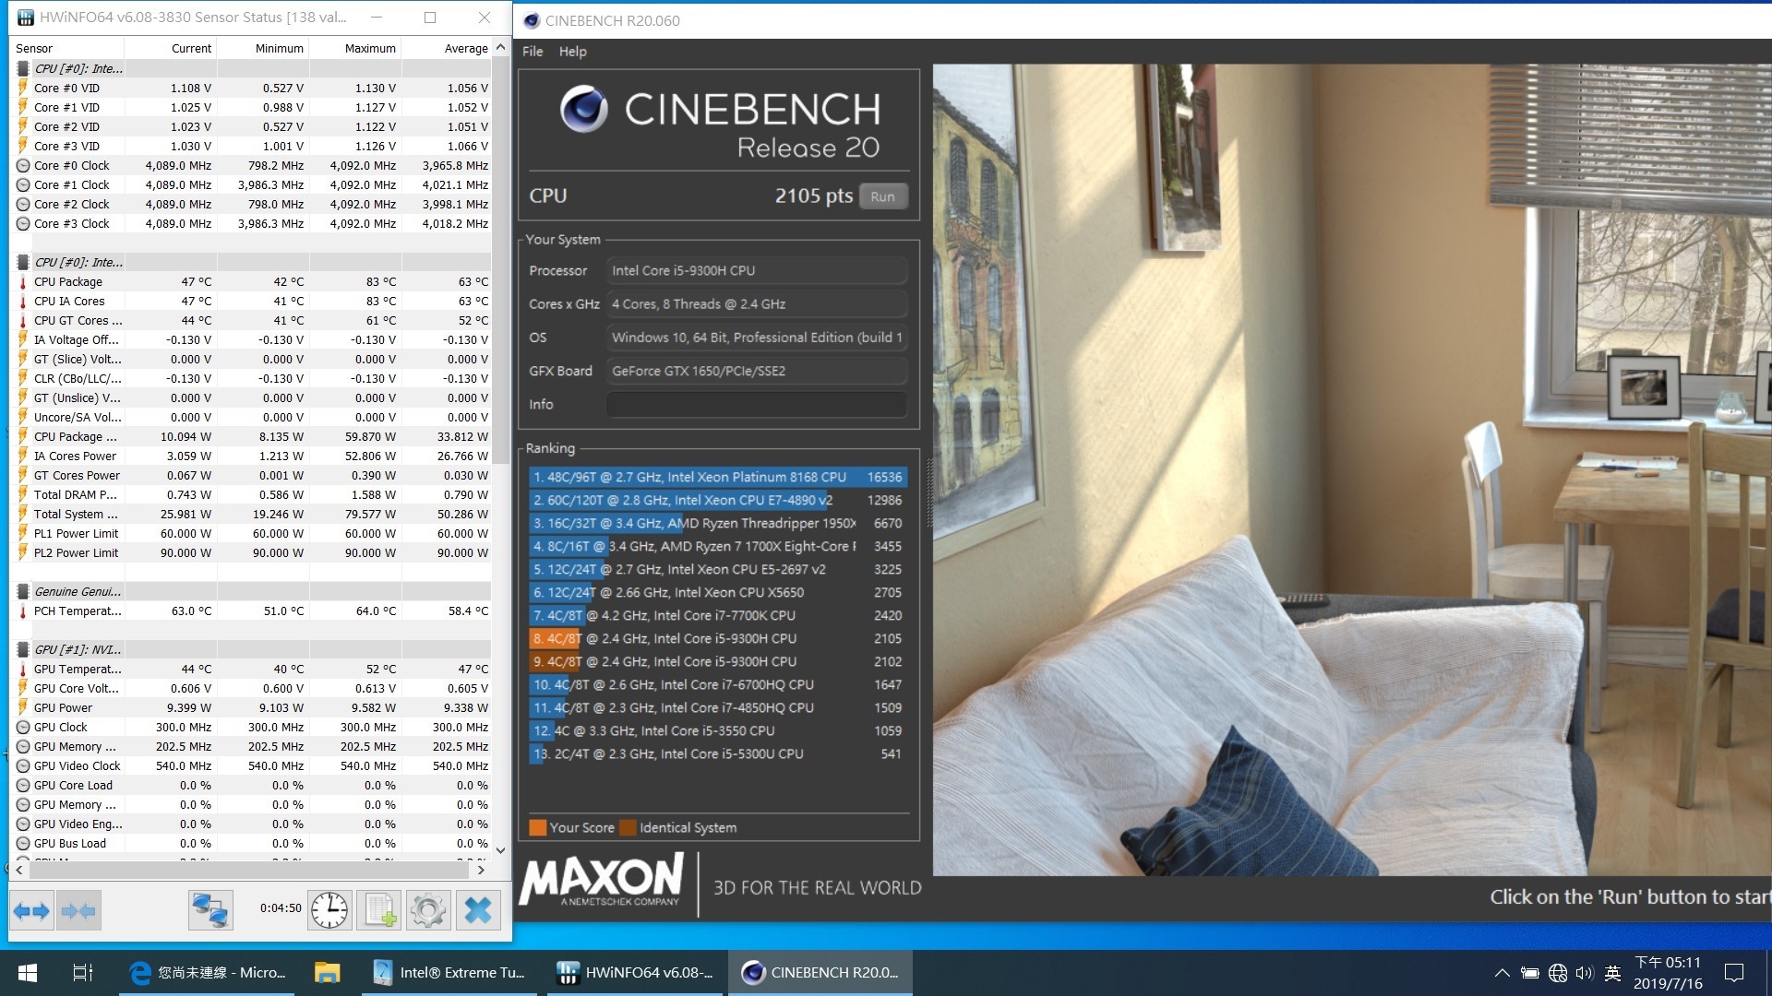Select the Core #0 Clock row
This screenshot has height=996, width=1772.
[x=251, y=166]
